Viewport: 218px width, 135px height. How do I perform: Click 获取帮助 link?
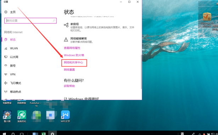(x=69, y=86)
